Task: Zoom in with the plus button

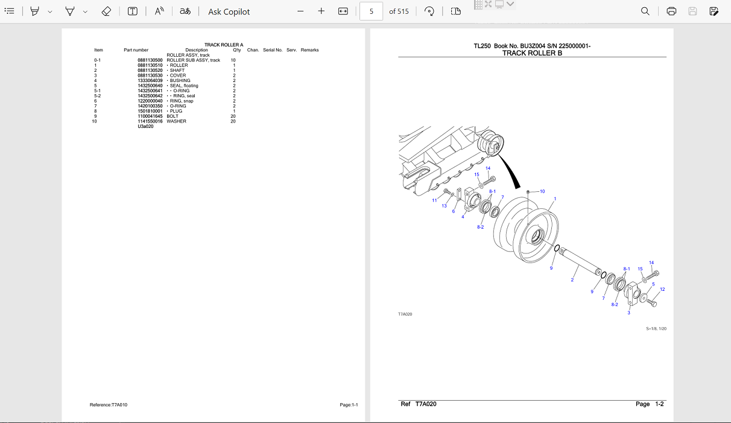Action: coord(321,11)
